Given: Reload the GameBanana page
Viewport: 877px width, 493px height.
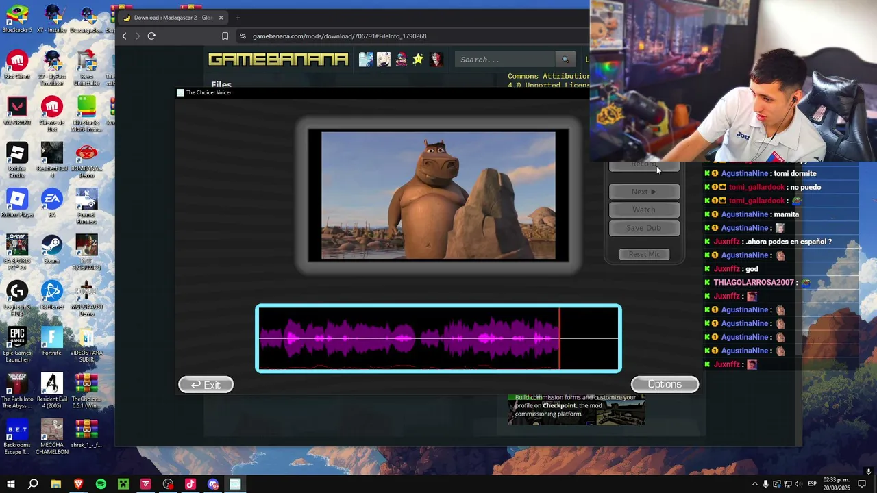Looking at the screenshot, I should click(x=151, y=36).
